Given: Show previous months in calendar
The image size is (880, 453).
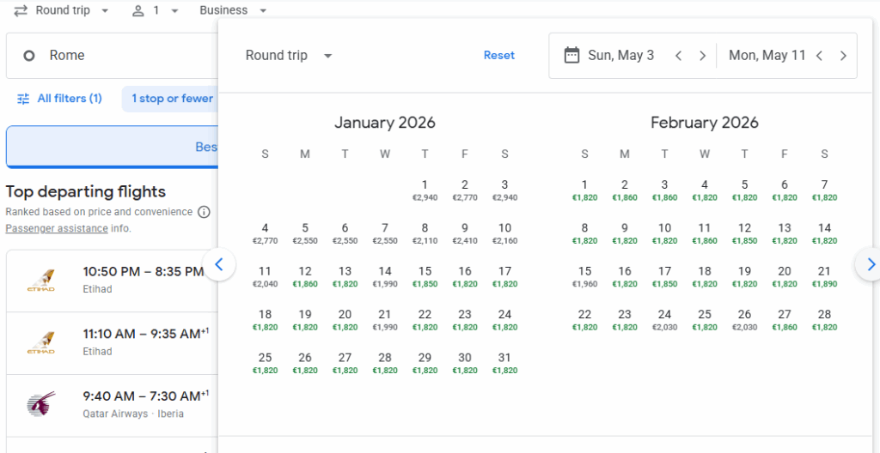Looking at the screenshot, I should (218, 264).
